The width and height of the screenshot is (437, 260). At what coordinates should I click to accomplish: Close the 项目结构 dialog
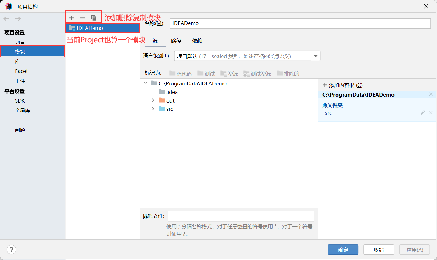click(x=426, y=6)
